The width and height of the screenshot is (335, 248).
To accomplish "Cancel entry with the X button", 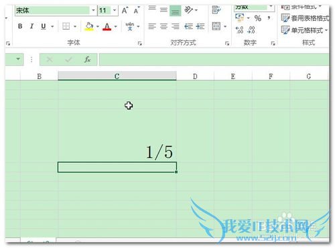I will 50,60.
